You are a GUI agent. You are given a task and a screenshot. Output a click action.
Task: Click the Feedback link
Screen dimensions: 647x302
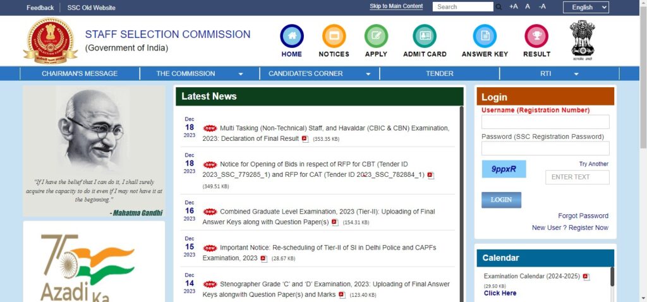40,8
